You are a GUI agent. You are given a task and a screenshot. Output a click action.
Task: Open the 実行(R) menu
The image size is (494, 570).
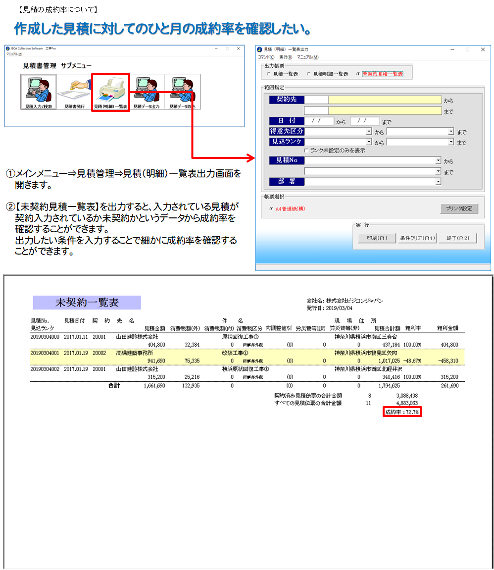click(x=286, y=57)
